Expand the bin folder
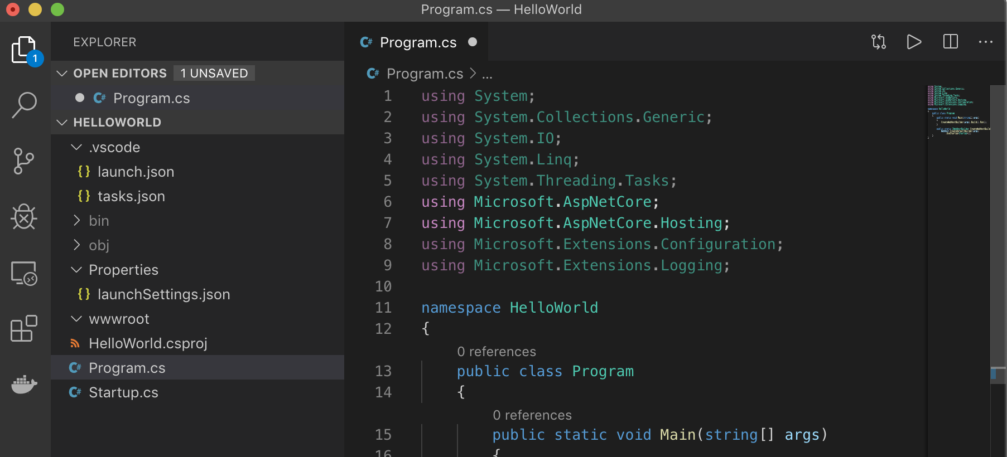 coord(76,221)
